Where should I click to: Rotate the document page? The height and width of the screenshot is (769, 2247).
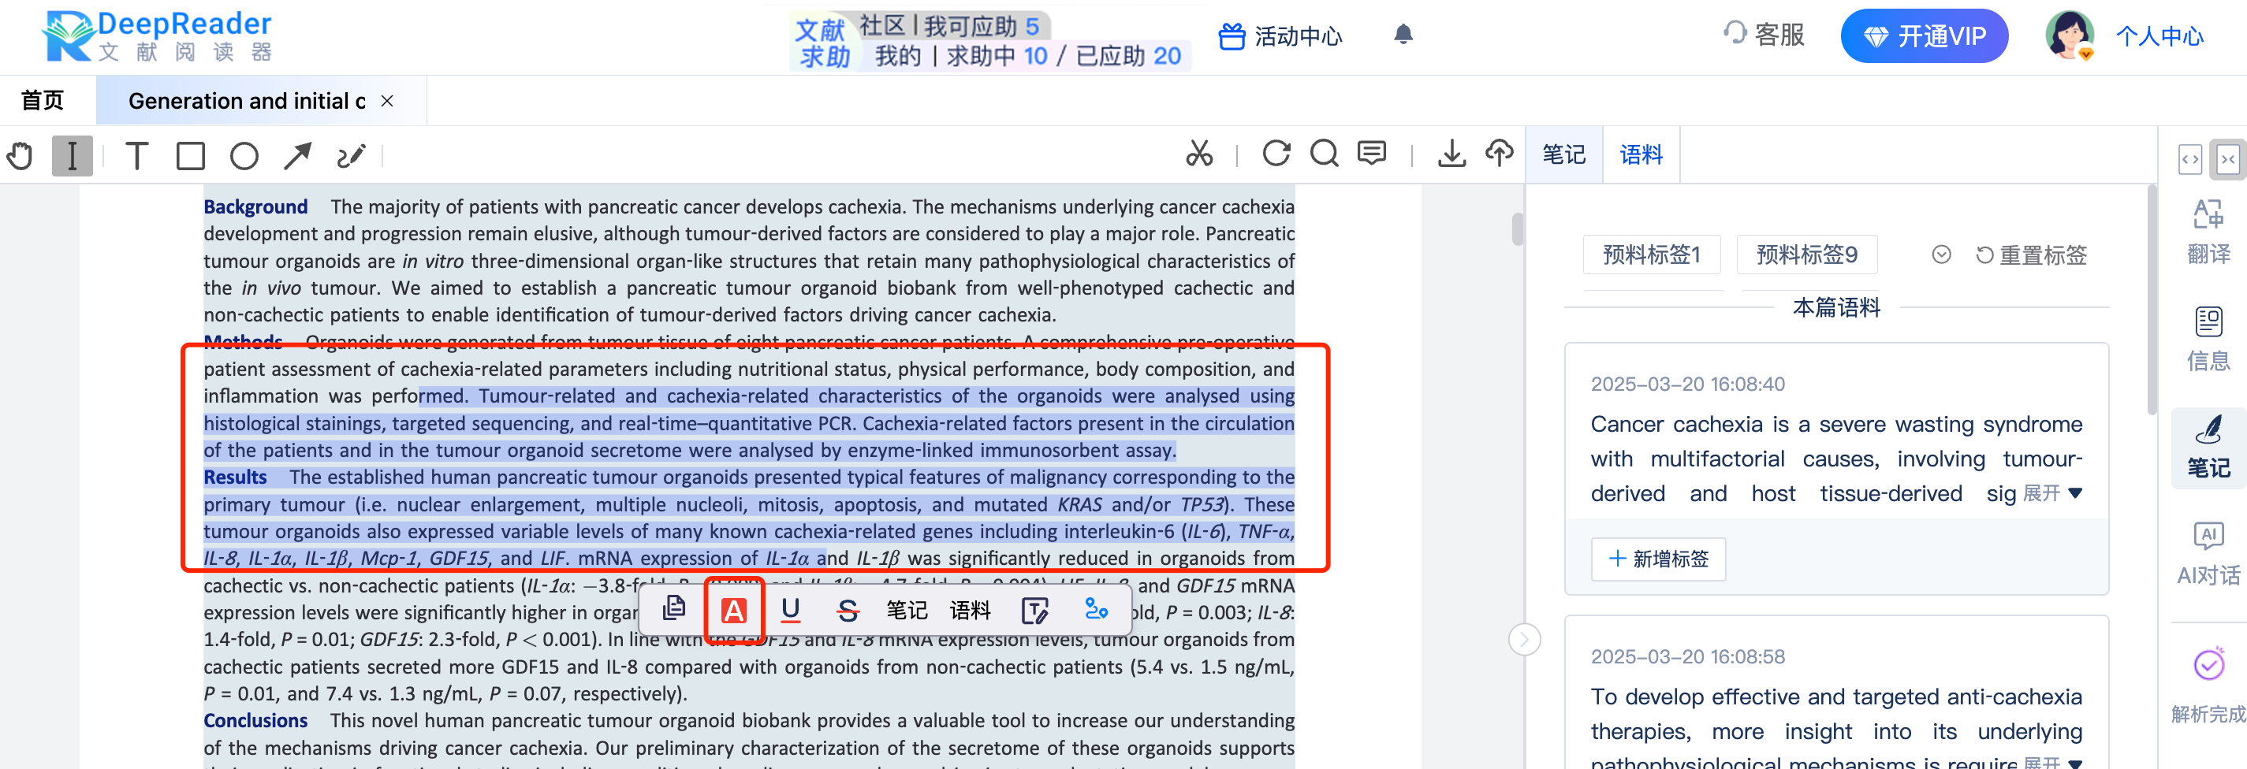click(x=1276, y=153)
